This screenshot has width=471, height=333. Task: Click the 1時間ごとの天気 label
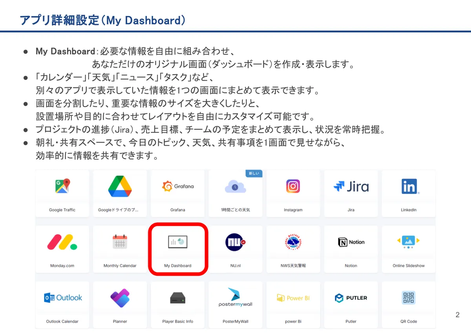click(235, 210)
